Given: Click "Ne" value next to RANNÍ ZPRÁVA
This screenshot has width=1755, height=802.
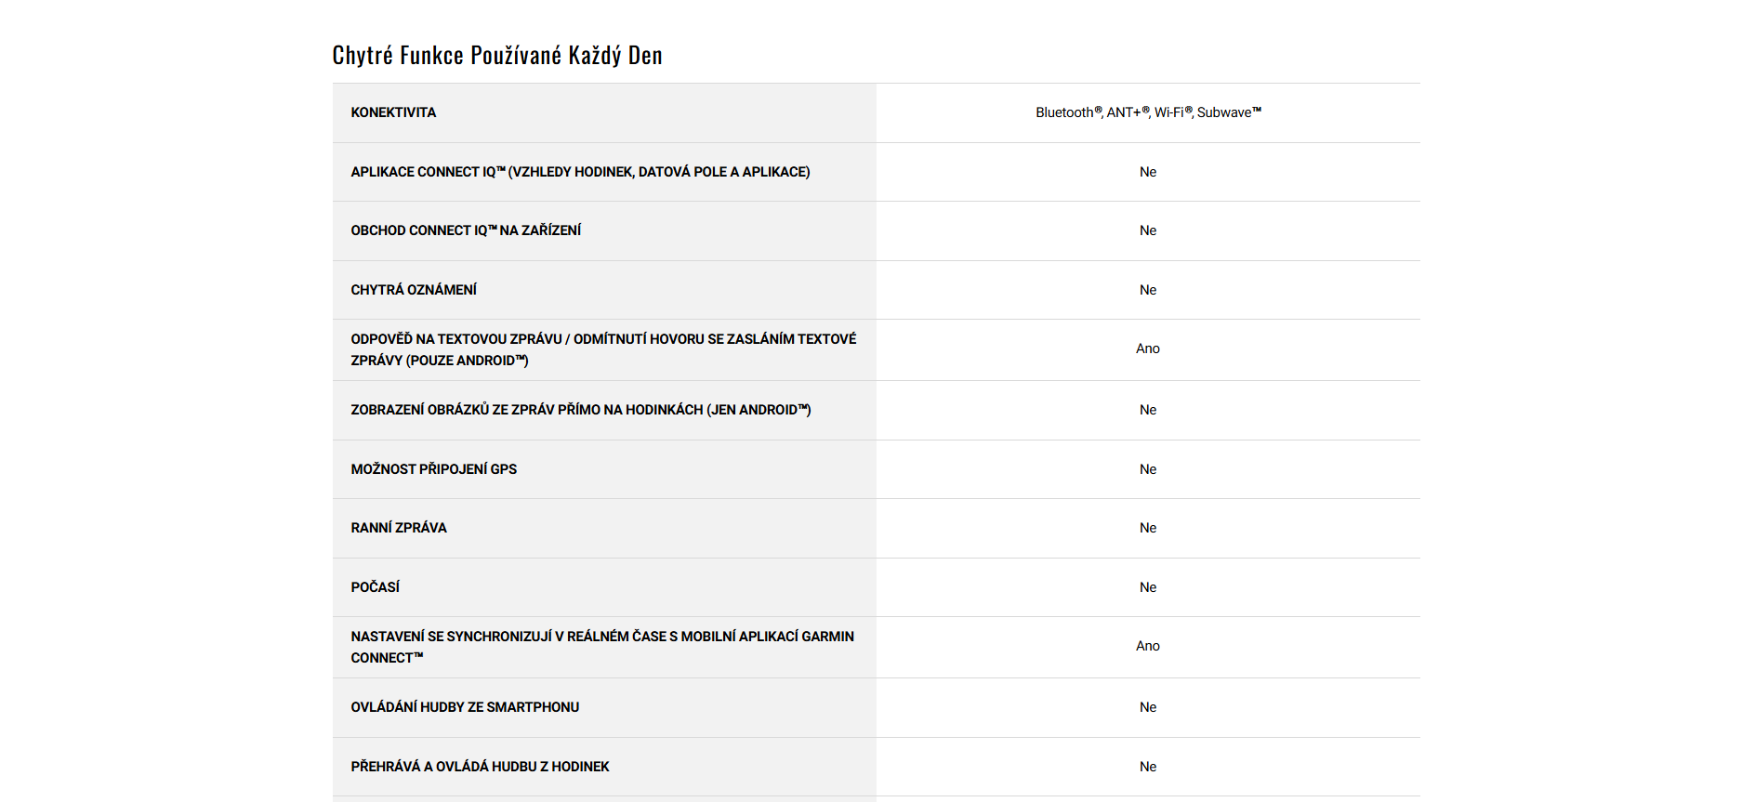Looking at the screenshot, I should point(1148,528).
